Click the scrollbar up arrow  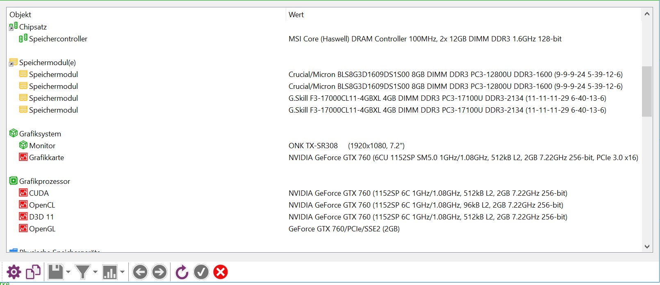pos(647,14)
